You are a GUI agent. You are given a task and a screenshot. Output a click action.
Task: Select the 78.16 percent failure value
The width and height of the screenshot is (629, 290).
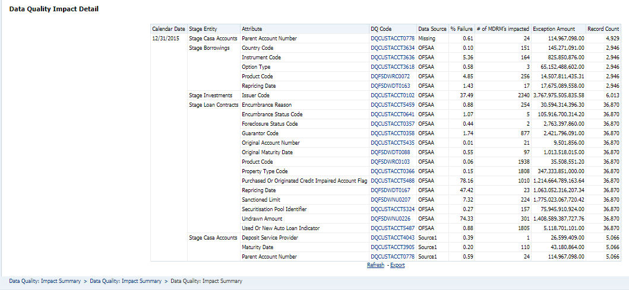pos(466,181)
